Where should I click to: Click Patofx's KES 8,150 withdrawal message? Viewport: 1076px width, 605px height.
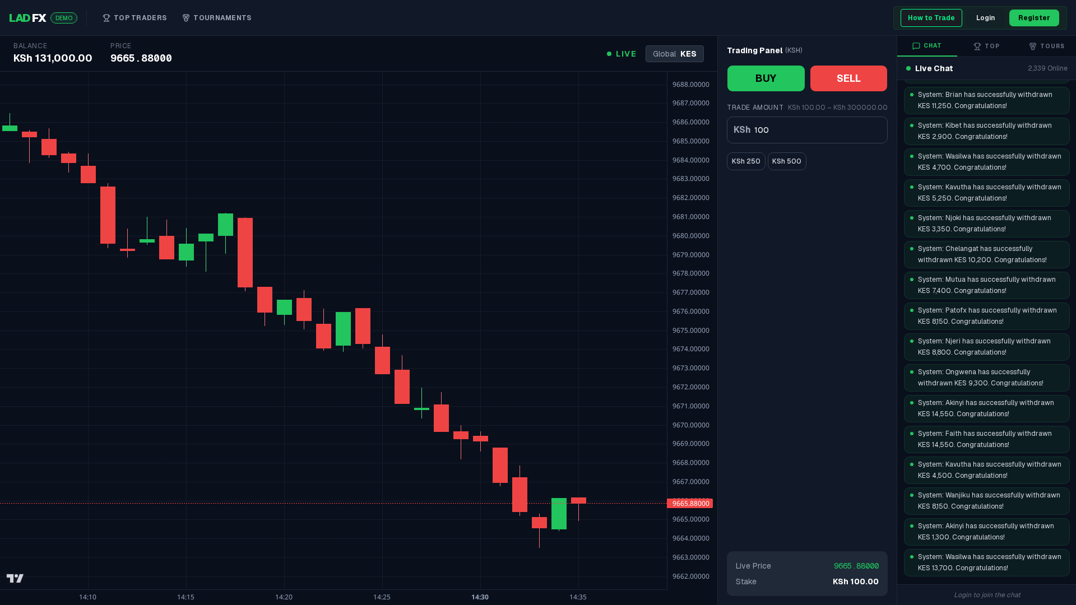pyautogui.click(x=987, y=316)
